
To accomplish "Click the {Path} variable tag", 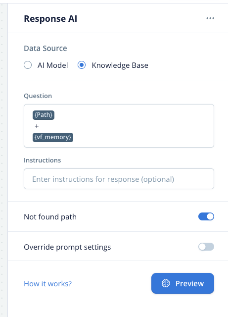I will (x=44, y=115).
